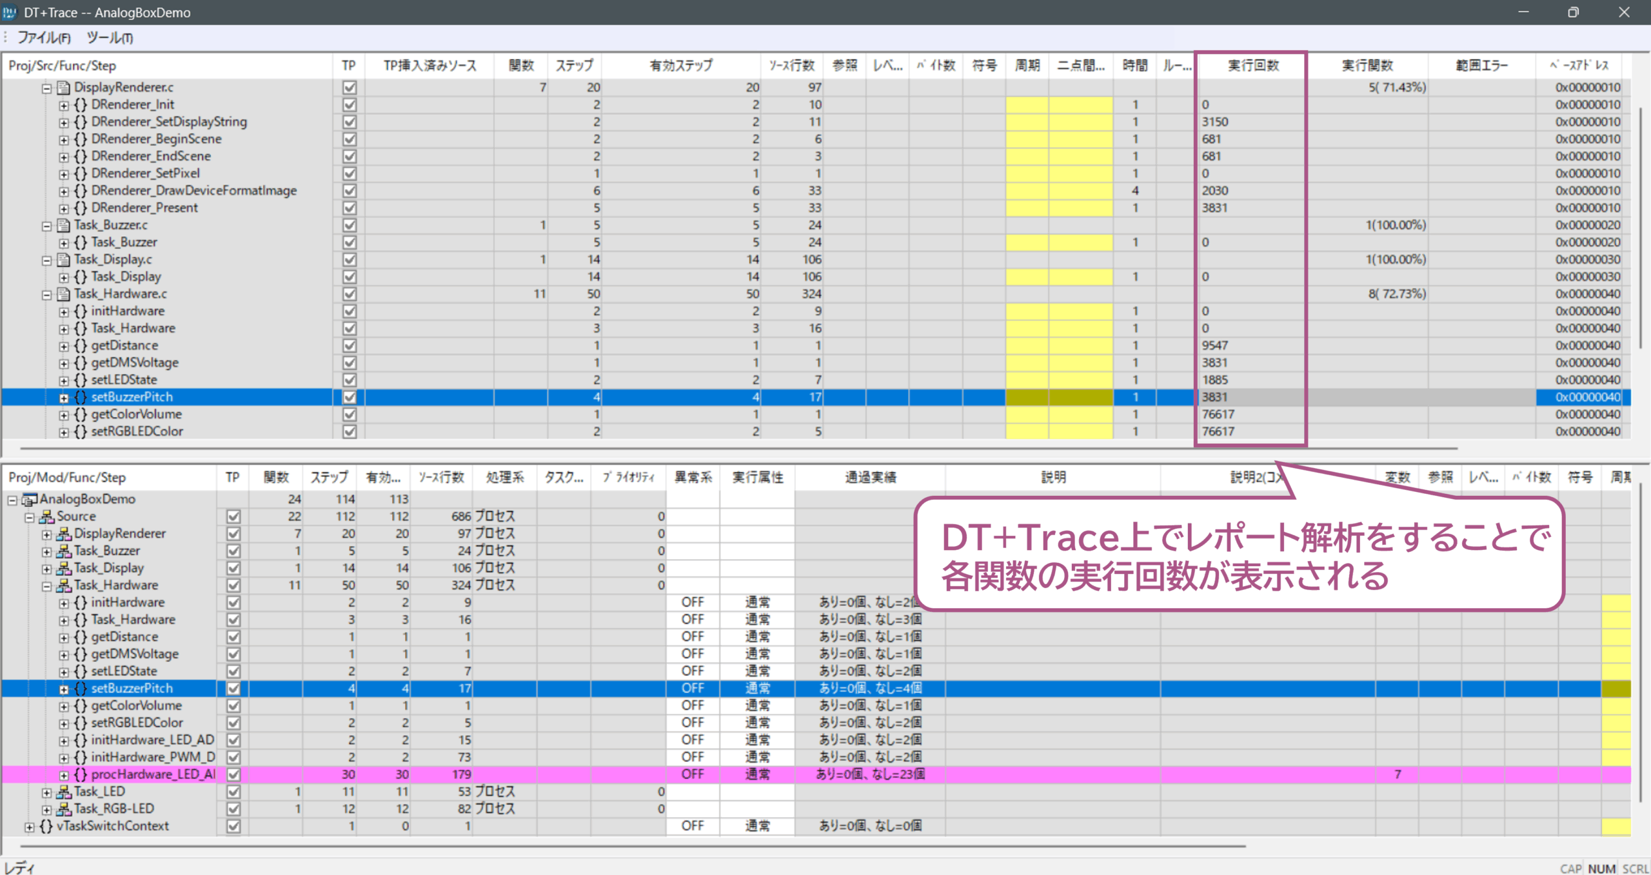Expand the Task_RGB-LED module node
This screenshot has width=1651, height=875.
tap(46, 809)
